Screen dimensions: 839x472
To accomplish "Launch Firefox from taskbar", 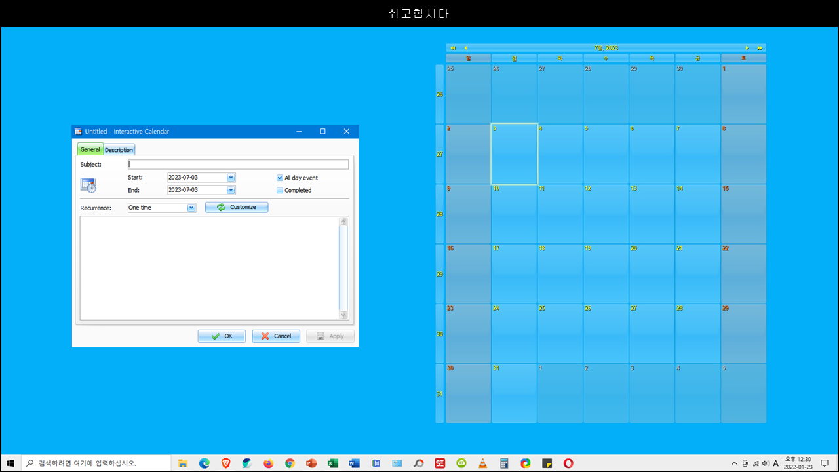I will pyautogui.click(x=269, y=463).
